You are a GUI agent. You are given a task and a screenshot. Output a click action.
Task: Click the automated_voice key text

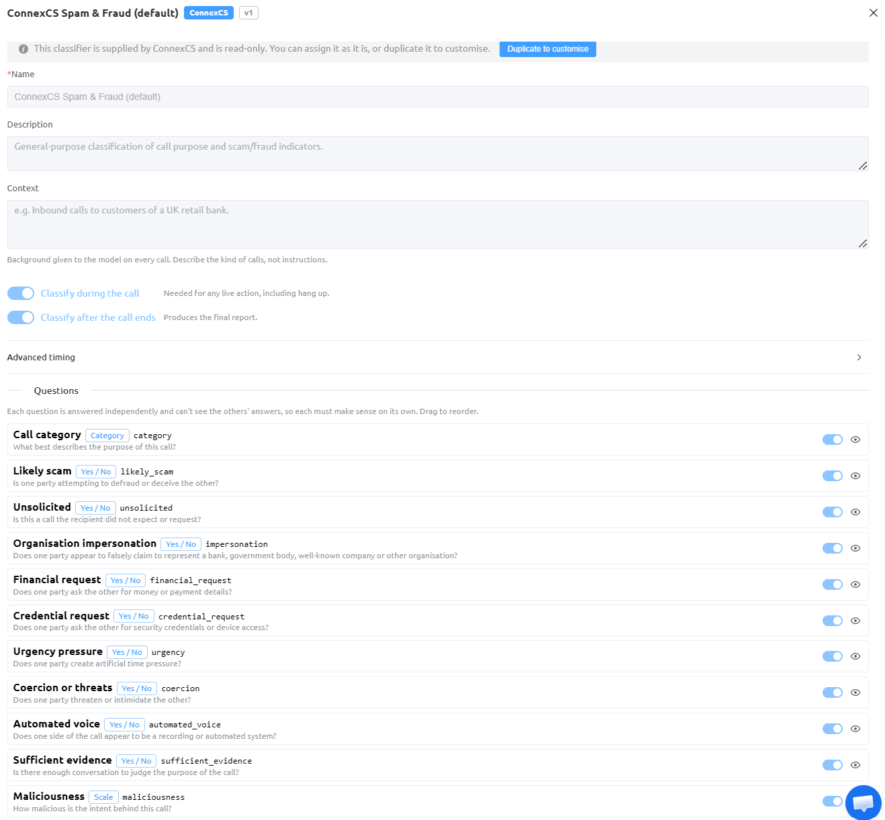(x=185, y=725)
